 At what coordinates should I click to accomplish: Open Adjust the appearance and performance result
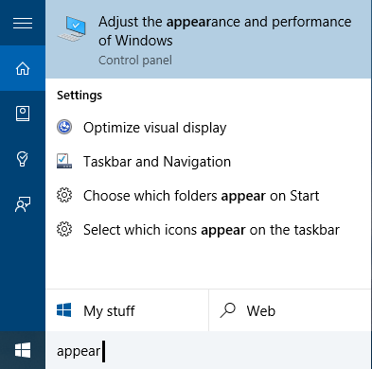[208, 40]
